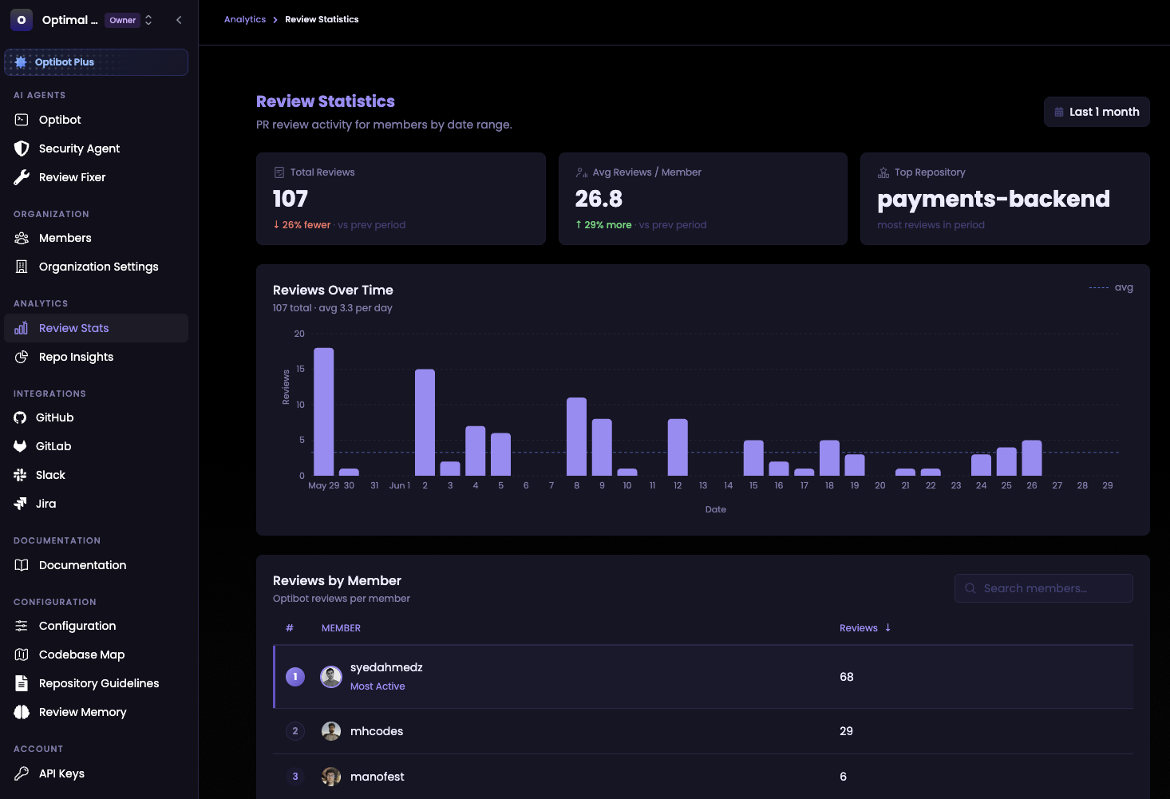This screenshot has width=1170, height=799.
Task: Click the Search members input field
Action: tap(1044, 588)
